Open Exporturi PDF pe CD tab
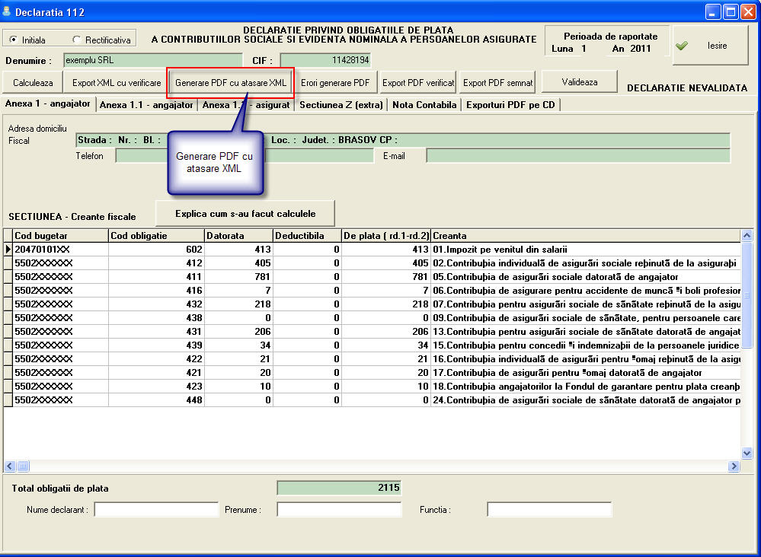Viewport: 761px width, 557px height. 510,105
